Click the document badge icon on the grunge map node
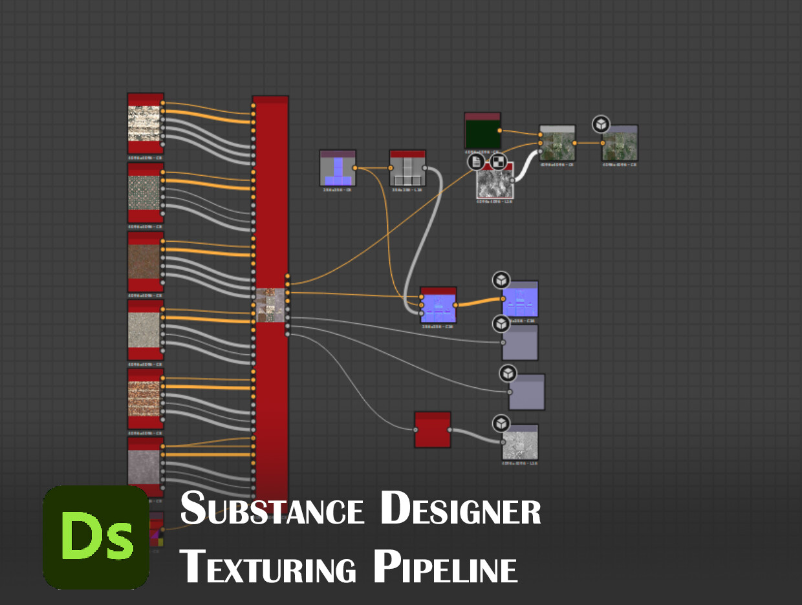Image resolution: width=802 pixels, height=605 pixels. [475, 162]
